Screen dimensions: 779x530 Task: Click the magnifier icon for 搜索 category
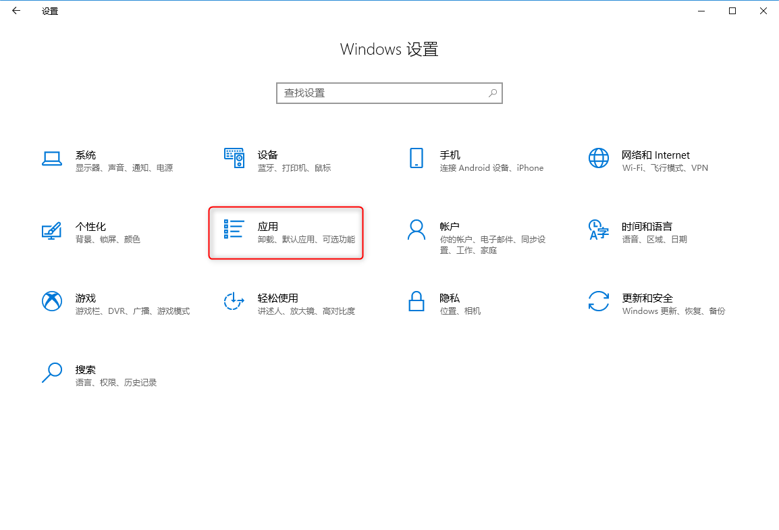(x=52, y=373)
